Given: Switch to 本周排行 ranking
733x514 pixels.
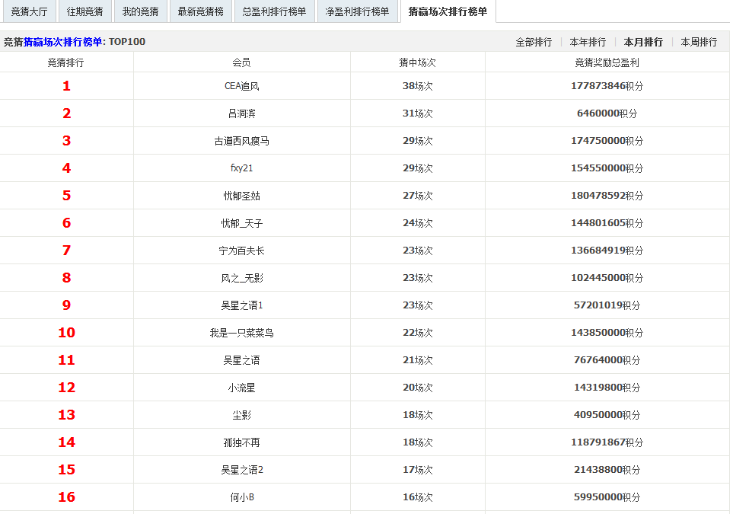Looking at the screenshot, I should click(x=699, y=42).
